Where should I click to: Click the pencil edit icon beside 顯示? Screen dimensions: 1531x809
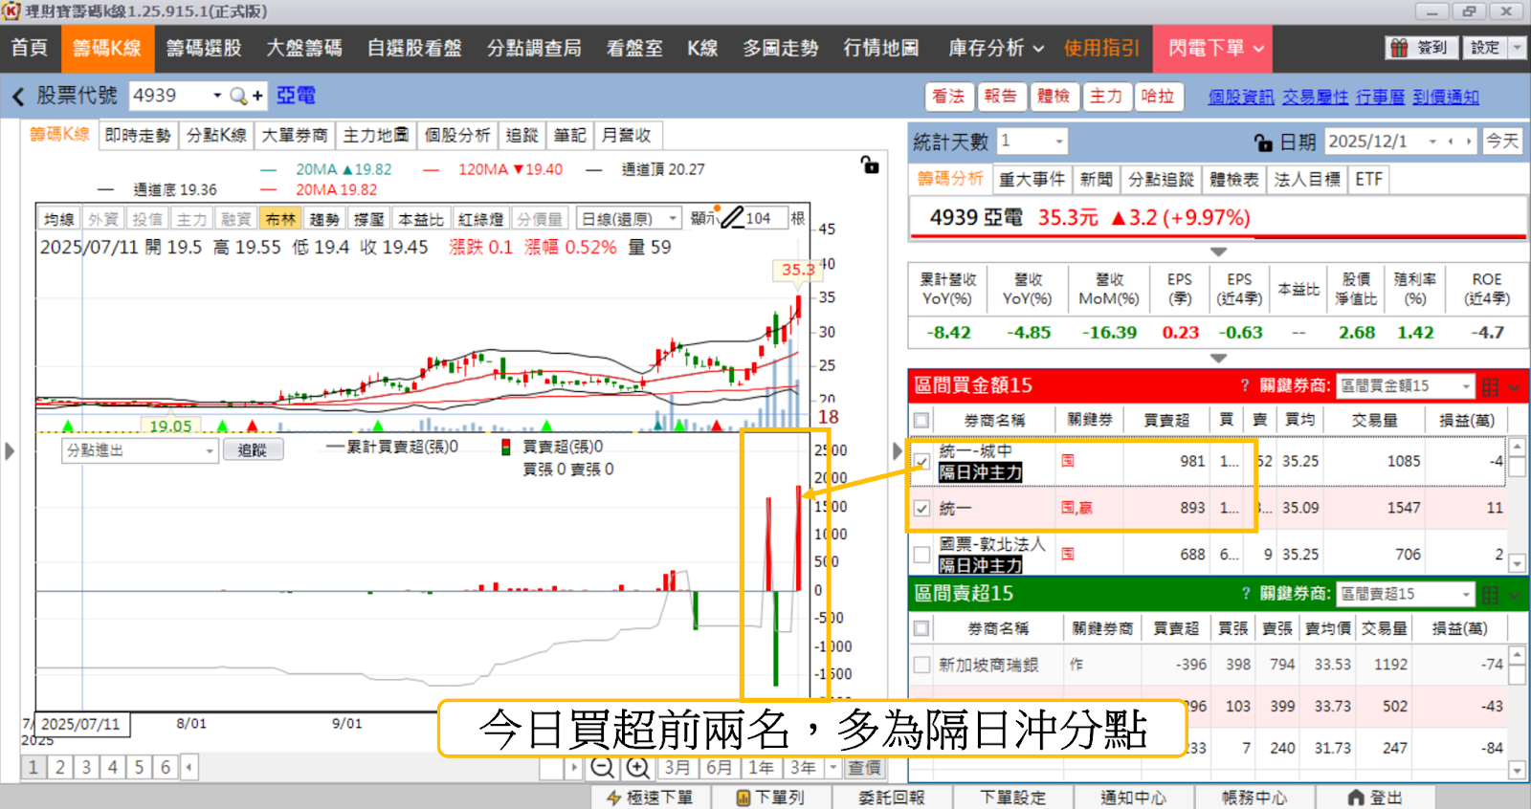click(732, 218)
